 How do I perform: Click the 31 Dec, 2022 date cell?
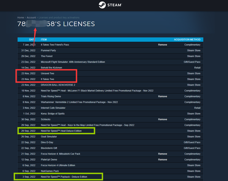pyautogui.click(x=28, y=51)
